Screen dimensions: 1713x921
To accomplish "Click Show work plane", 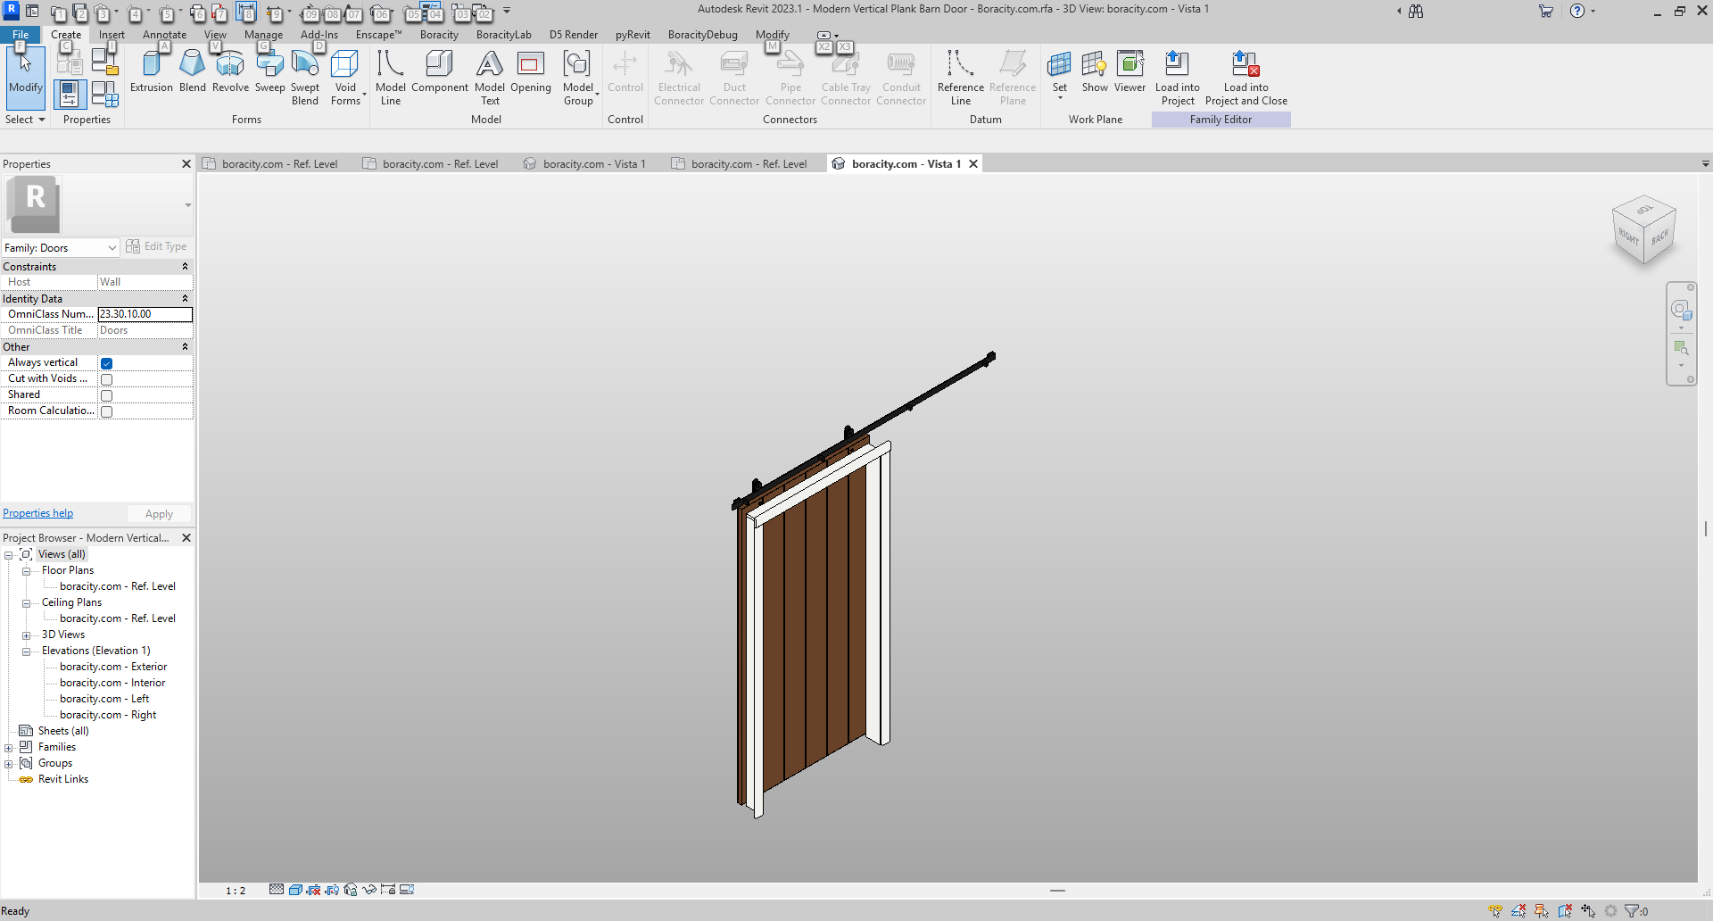I will (x=1095, y=71).
